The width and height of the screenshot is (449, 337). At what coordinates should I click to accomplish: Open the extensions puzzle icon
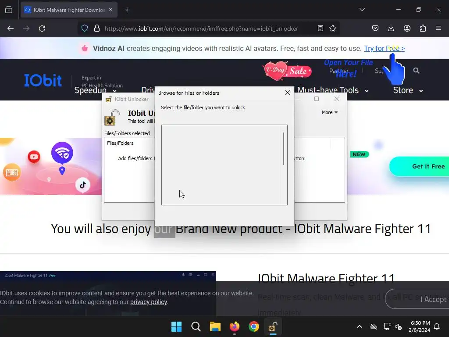[x=423, y=28]
